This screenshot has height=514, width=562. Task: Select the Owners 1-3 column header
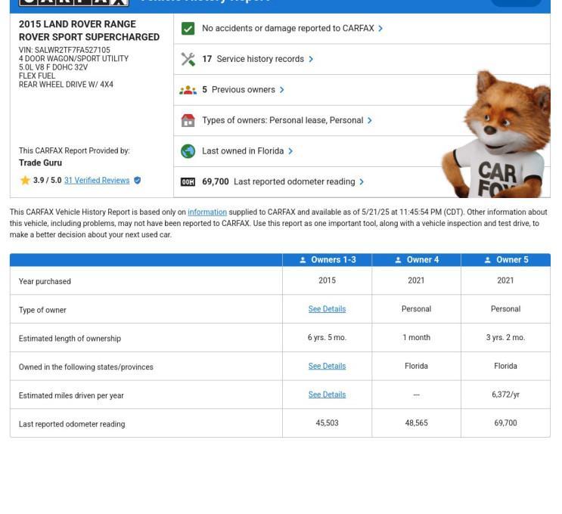click(328, 260)
